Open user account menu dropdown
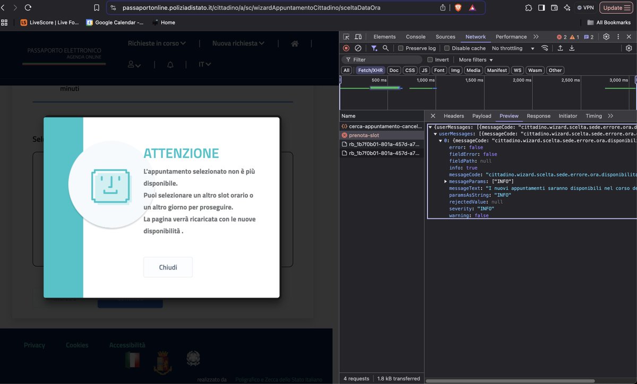Screen dimensions: 637x384 (x=134, y=64)
